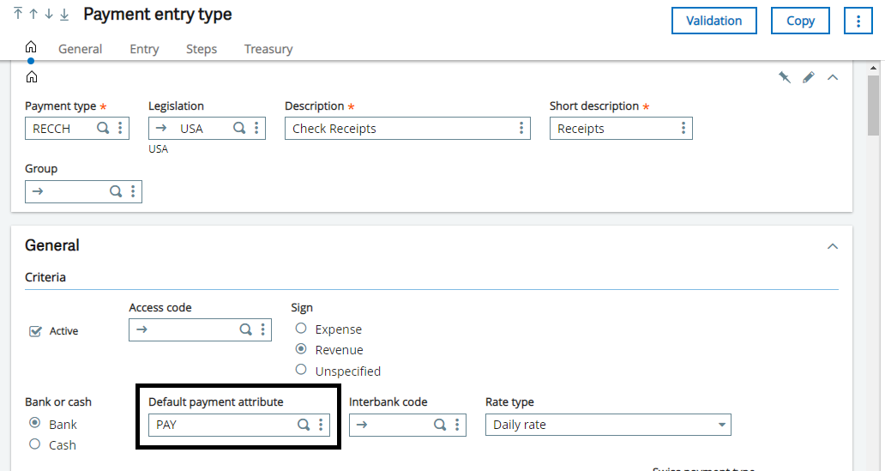885x471 pixels.
Task: Jump to Legislation record arrow
Action: click(161, 128)
